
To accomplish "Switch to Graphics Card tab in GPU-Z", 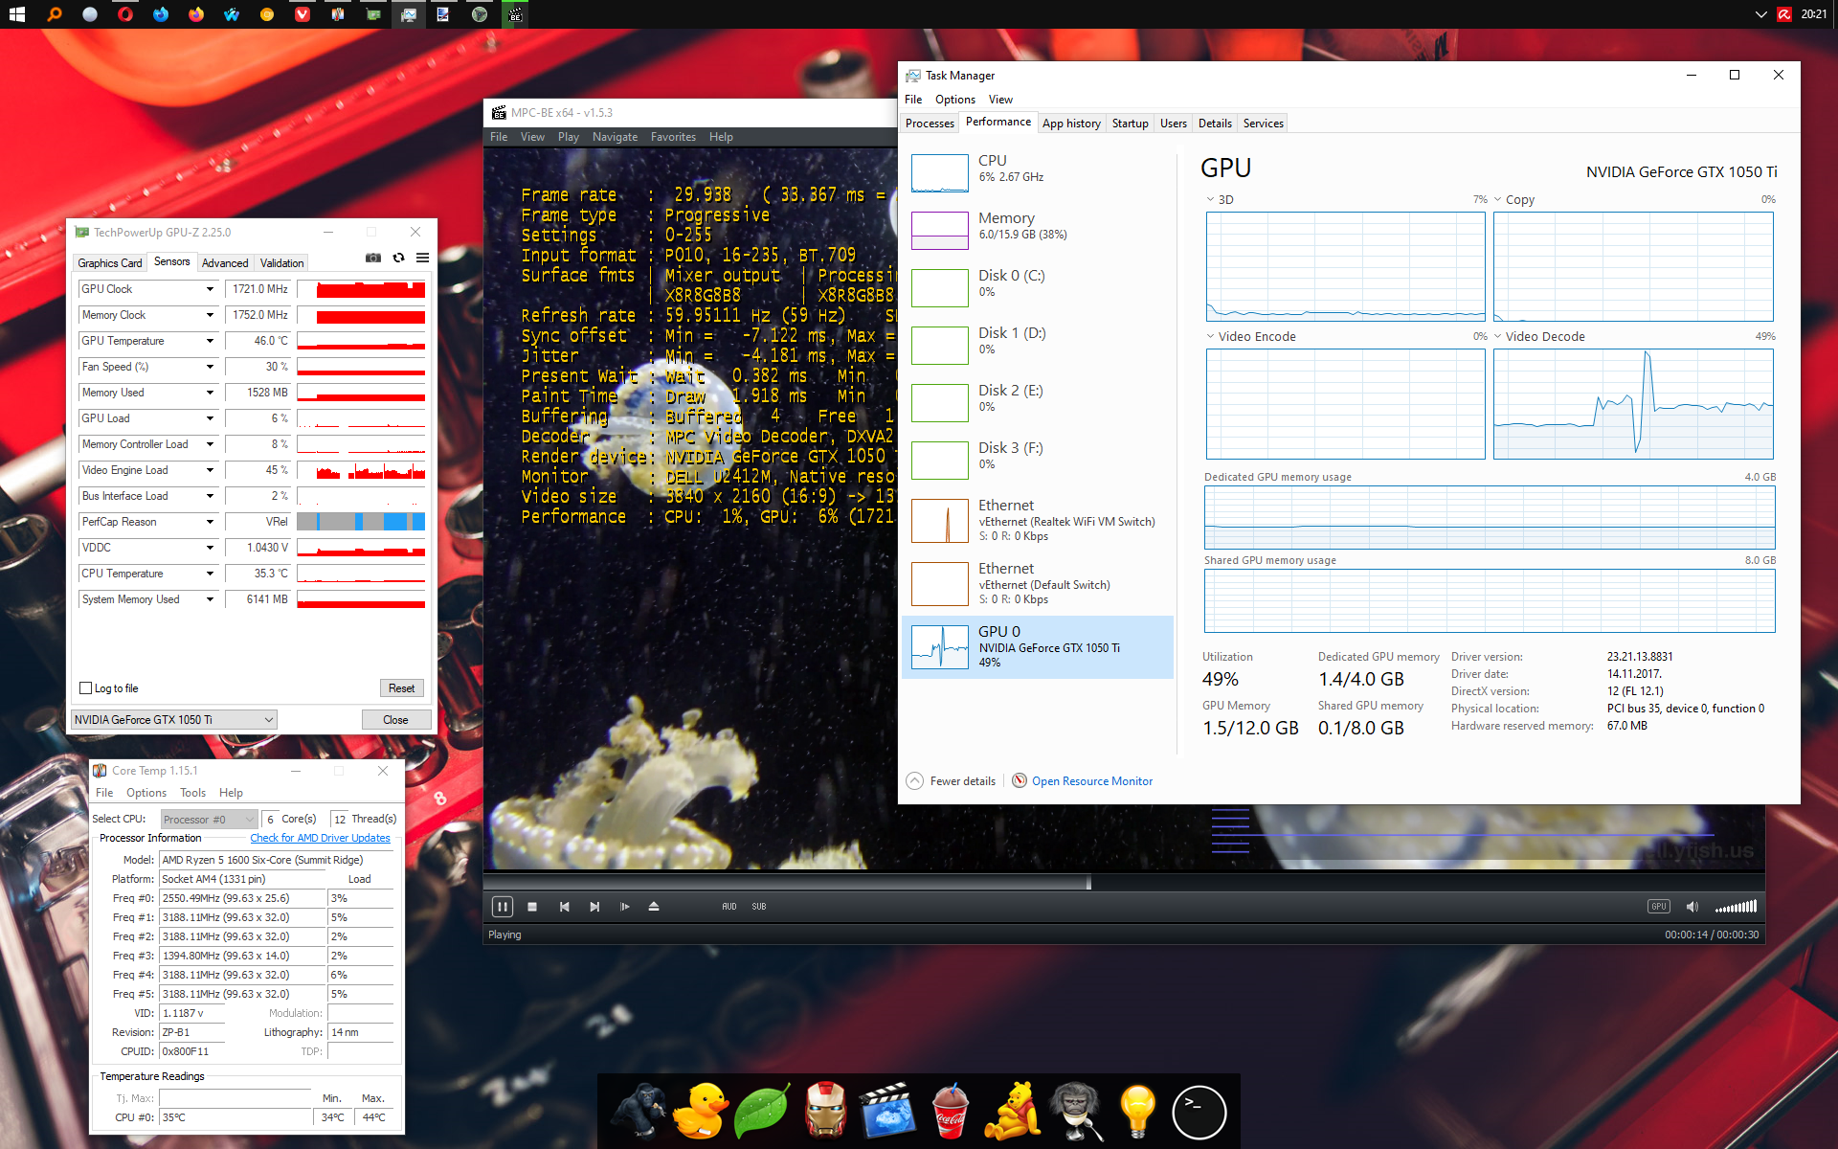I will tap(110, 263).
